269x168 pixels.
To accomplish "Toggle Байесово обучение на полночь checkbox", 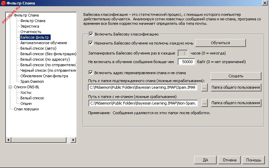I will (91, 43).
